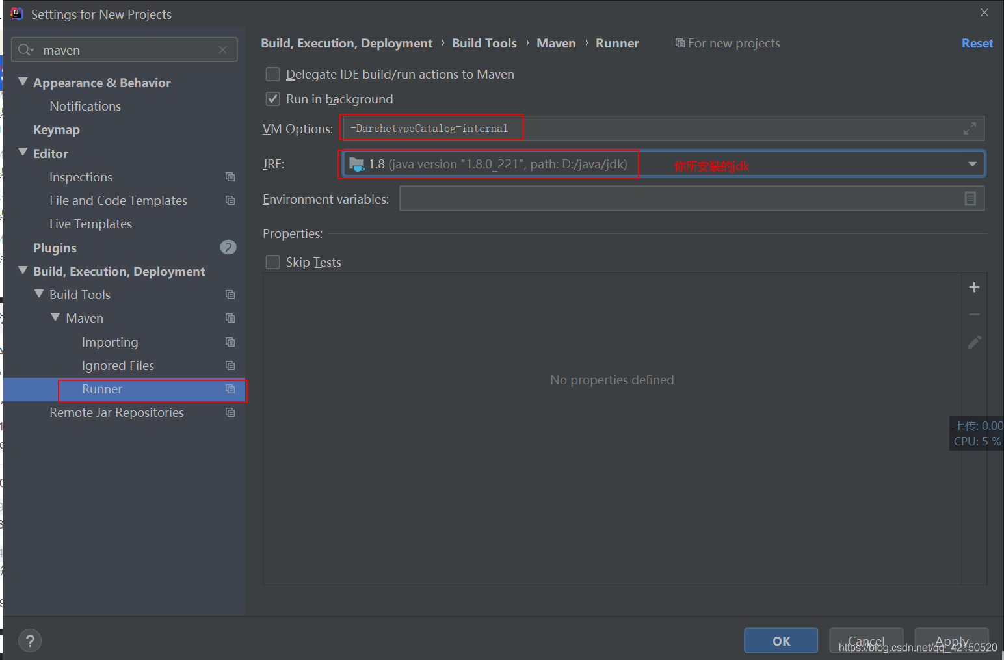The image size is (1004, 660).
Task: Click project-level icon beside Runner
Action: coord(230,389)
